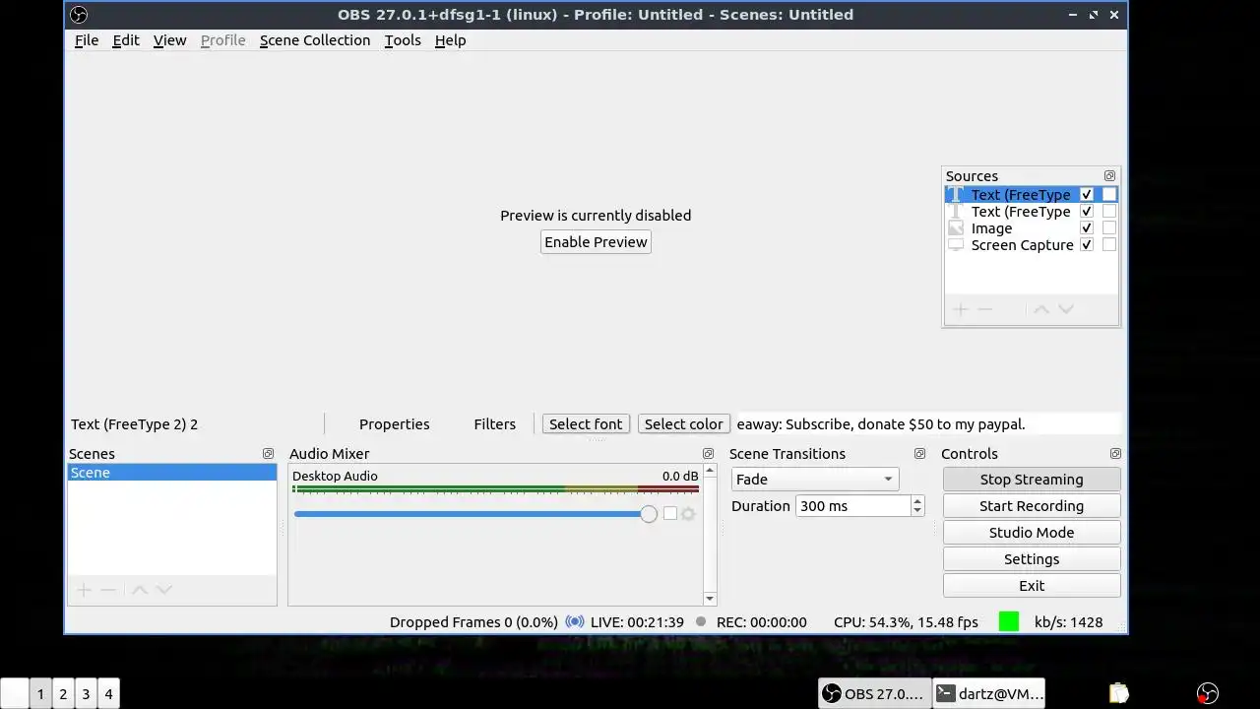Float the Scenes dock panel
1260x709 pixels.
[x=268, y=454]
